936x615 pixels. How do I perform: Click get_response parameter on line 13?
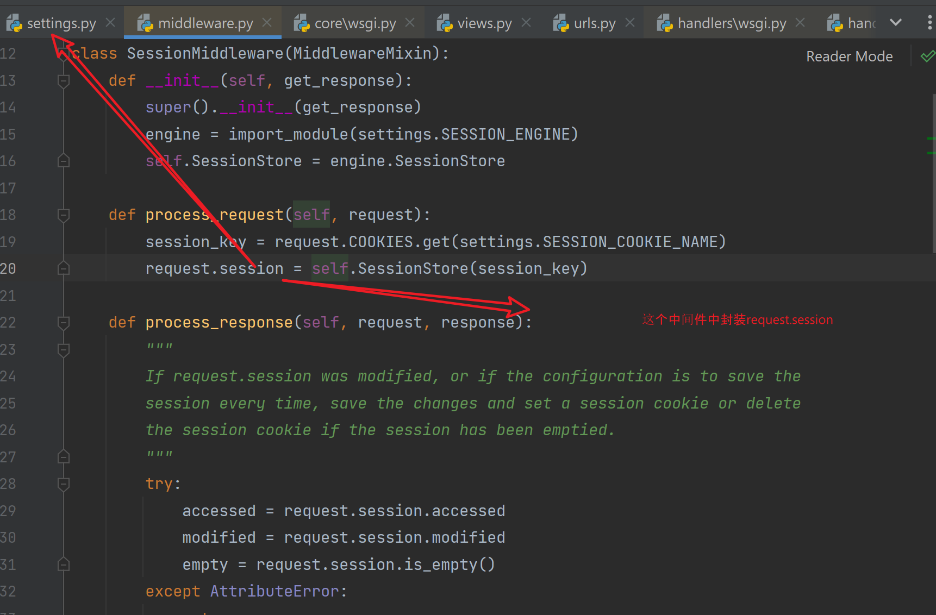pyautogui.click(x=339, y=80)
